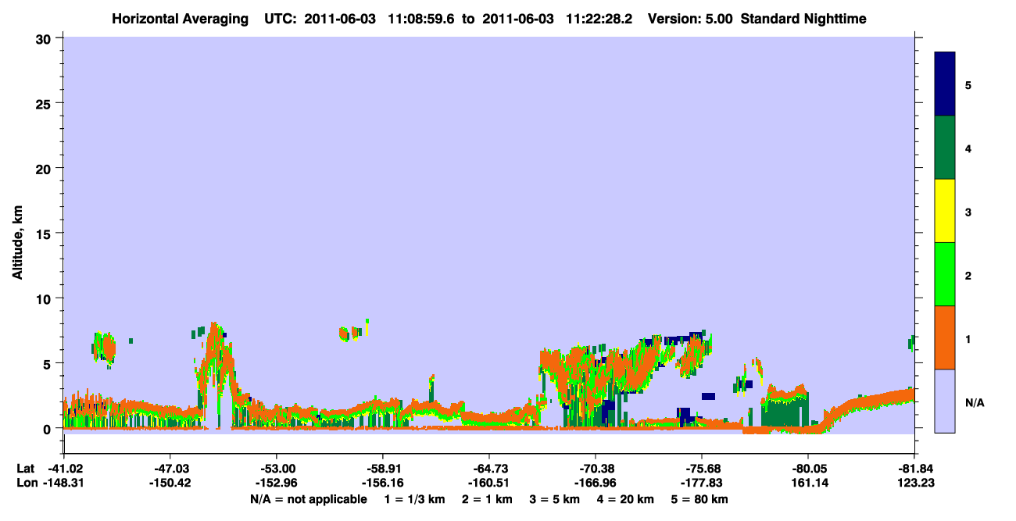Click the bright green color bar segment labeled 2
Image resolution: width=1016 pixels, height=521 pixels.
(x=945, y=274)
